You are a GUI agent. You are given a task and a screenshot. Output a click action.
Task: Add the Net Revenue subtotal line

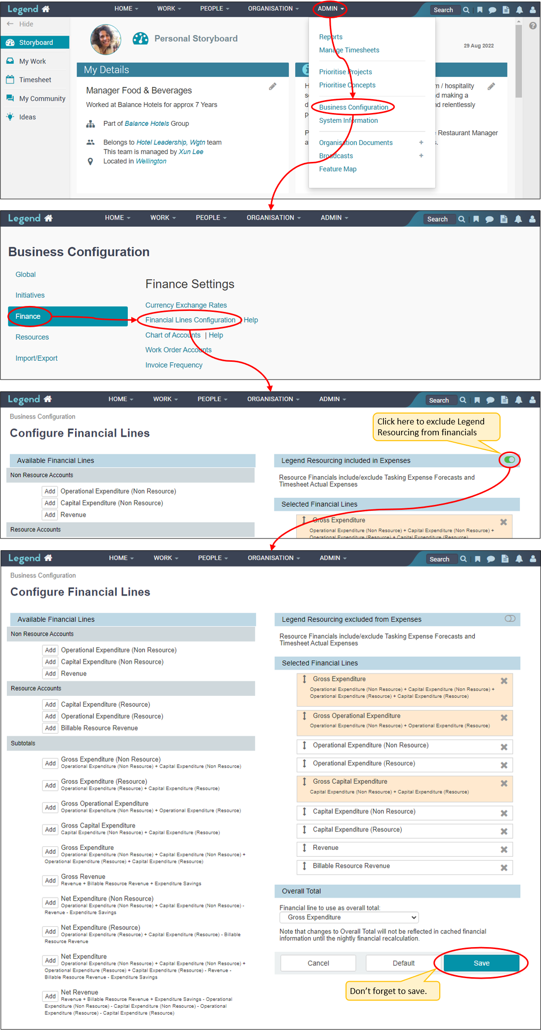pos(50,996)
